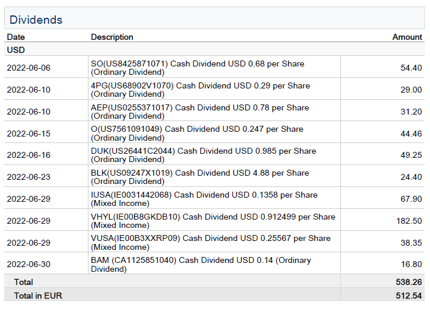Select the VUSA mixed income description
The height and width of the screenshot is (311, 430).
click(210, 242)
